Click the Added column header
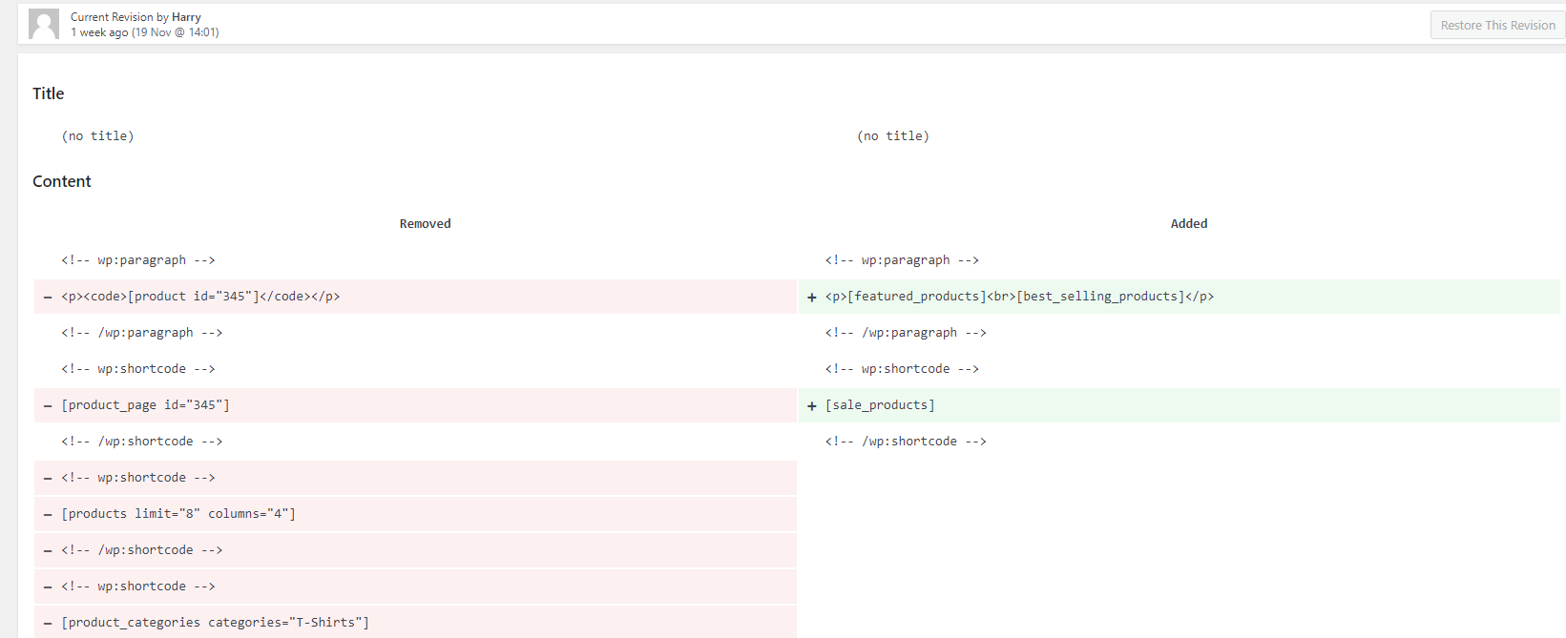This screenshot has width=1566, height=638. [1188, 224]
